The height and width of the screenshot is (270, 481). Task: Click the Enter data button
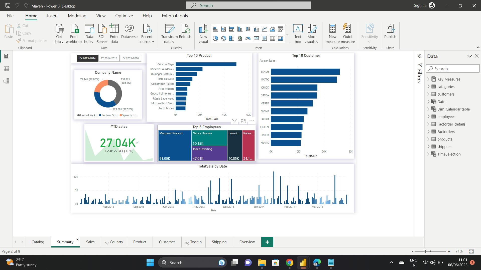coord(114,34)
